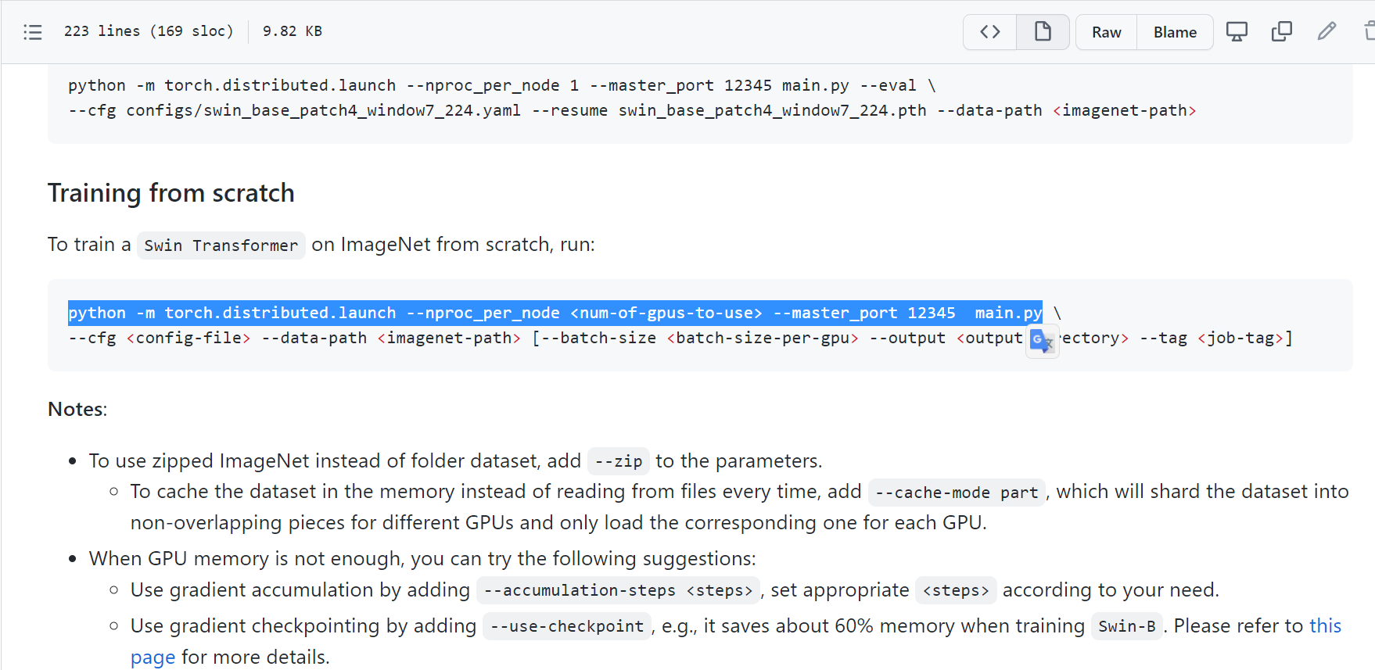This screenshot has height=670, width=1375.
Task: Edit this file pencil icon
Action: [x=1327, y=32]
